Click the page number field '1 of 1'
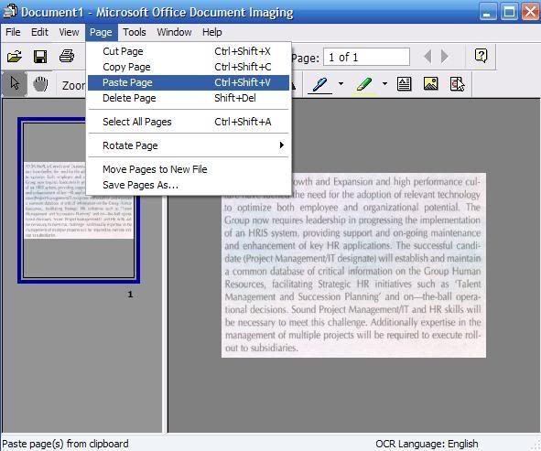Image resolution: width=541 pixels, height=451 pixels. [x=366, y=57]
